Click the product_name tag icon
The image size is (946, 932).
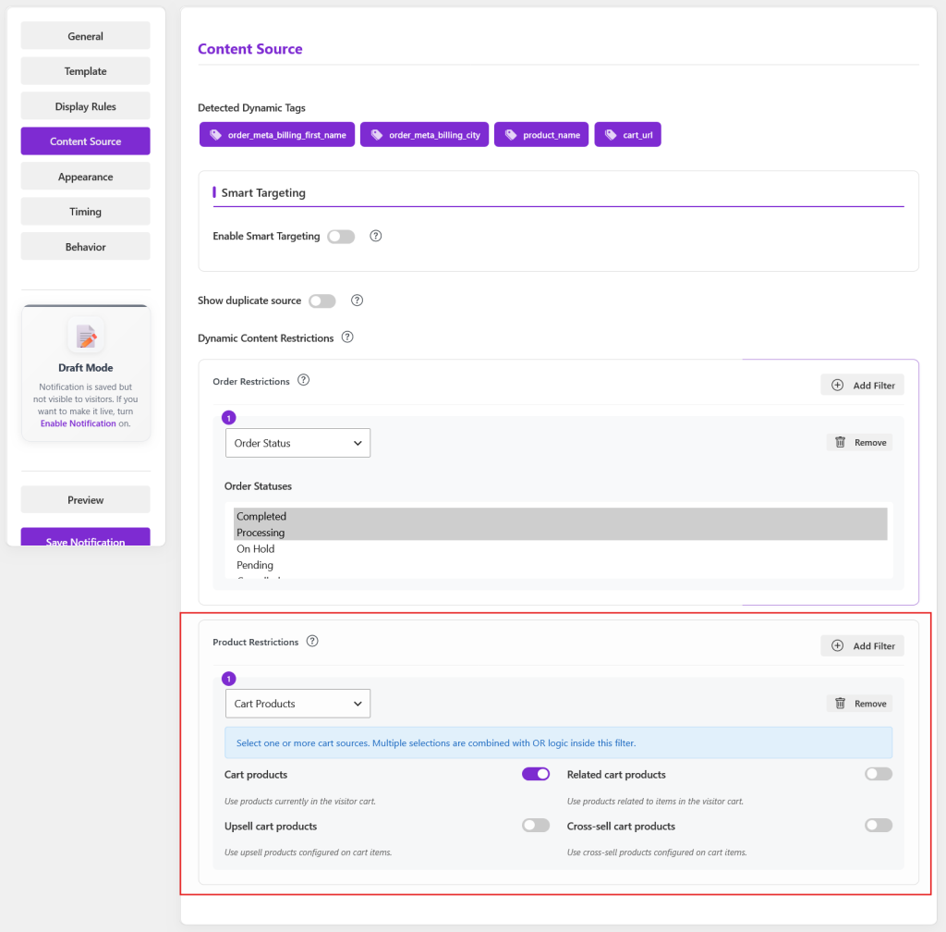tap(511, 135)
